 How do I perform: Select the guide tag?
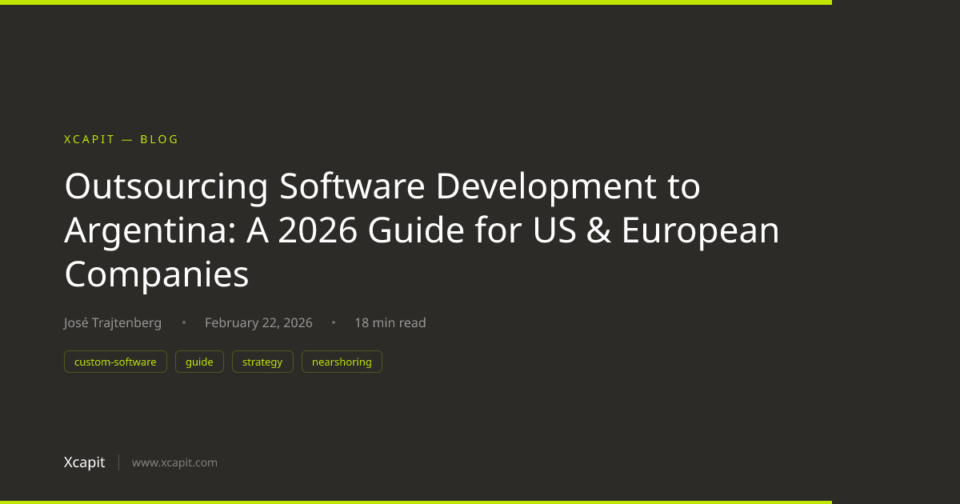pos(199,362)
